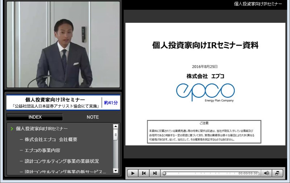Viewport: 290px width, 183px height.
Task: Switch the video and slide layout
Action: click(x=277, y=173)
